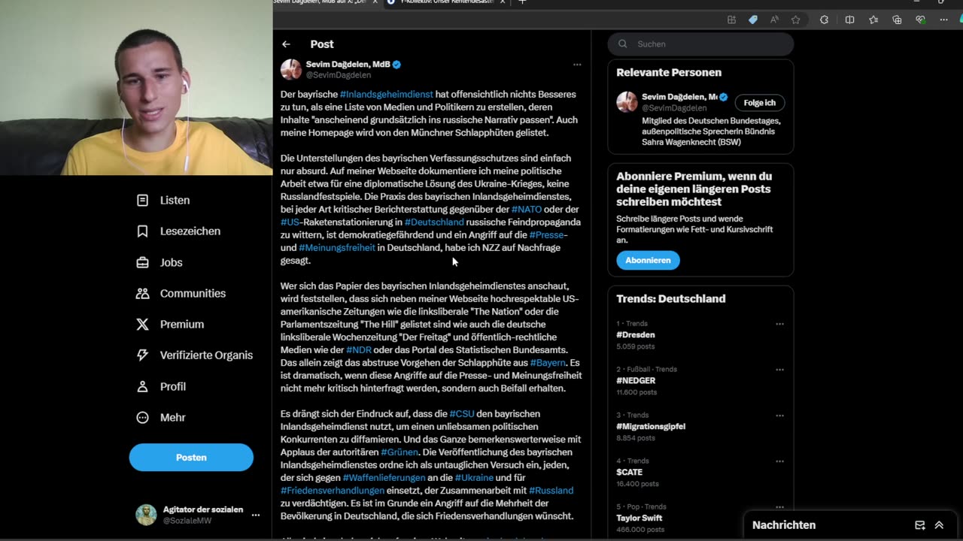This screenshot has width=963, height=541.
Task: Open Sevim Dağdelen's avatar in post header
Action: (291, 69)
